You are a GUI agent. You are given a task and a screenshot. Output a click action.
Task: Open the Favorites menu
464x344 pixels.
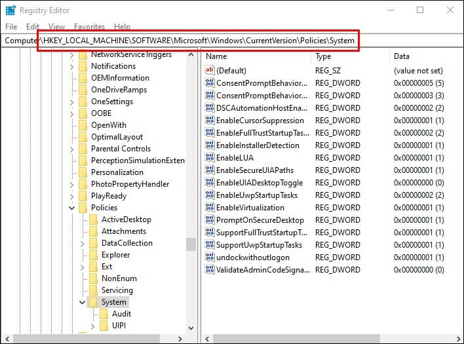coord(89,27)
